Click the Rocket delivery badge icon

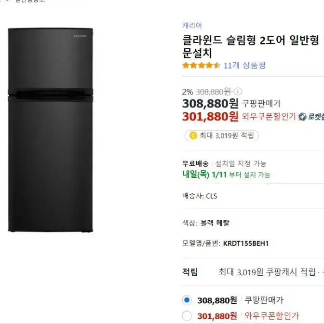pos(302,117)
